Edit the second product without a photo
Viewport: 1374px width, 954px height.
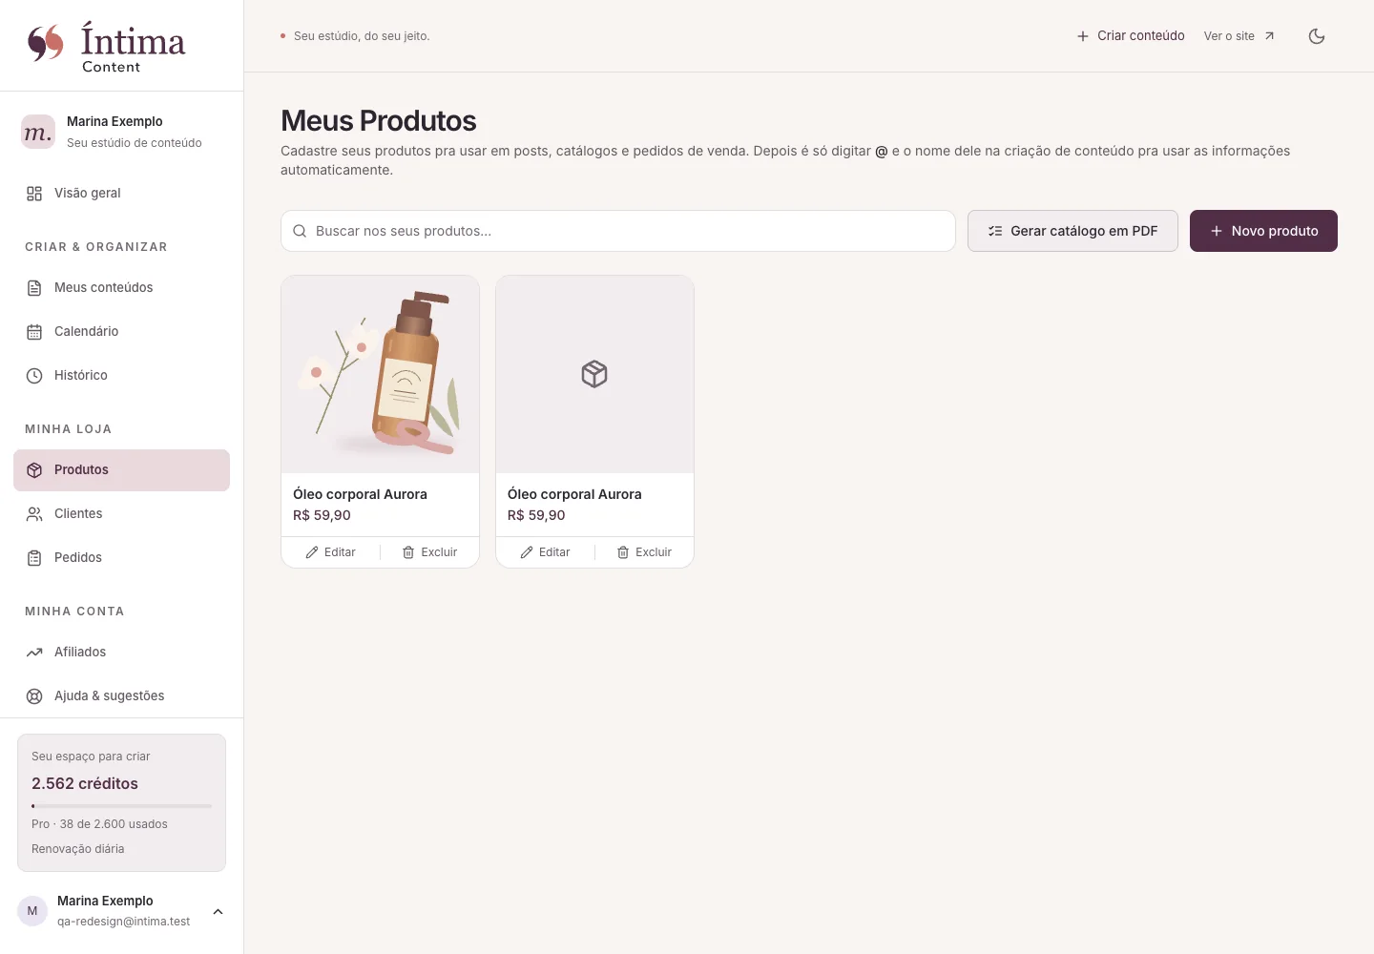pyautogui.click(x=546, y=552)
